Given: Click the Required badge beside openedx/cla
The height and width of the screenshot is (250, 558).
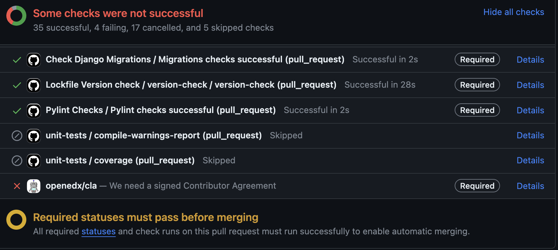Looking at the screenshot, I should pyautogui.click(x=477, y=186).
